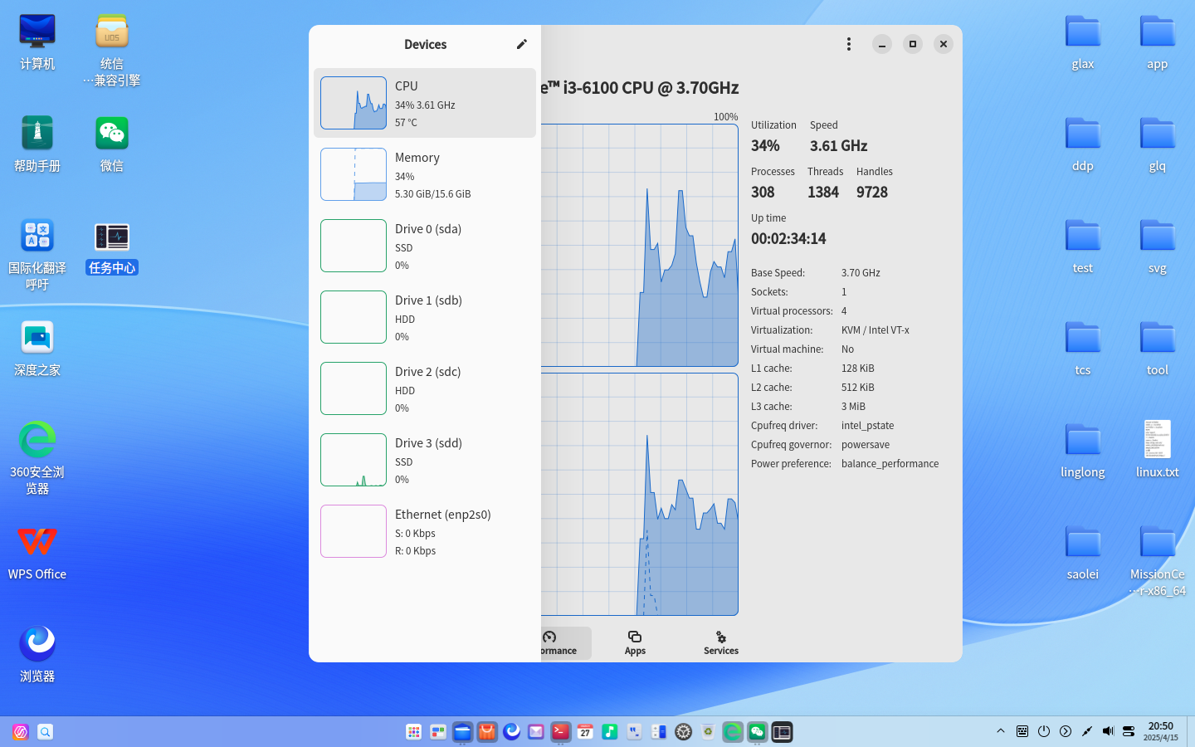1195x747 pixels.
Task: Click the CPU usage thumbnail graph
Action: [x=354, y=103]
